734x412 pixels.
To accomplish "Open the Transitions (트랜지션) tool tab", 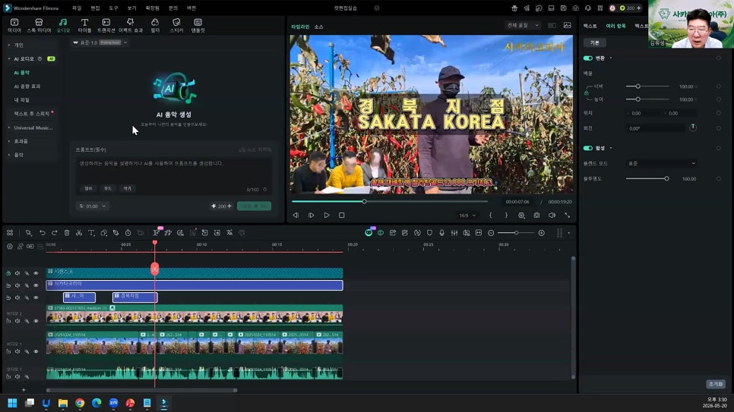I will coord(106,25).
